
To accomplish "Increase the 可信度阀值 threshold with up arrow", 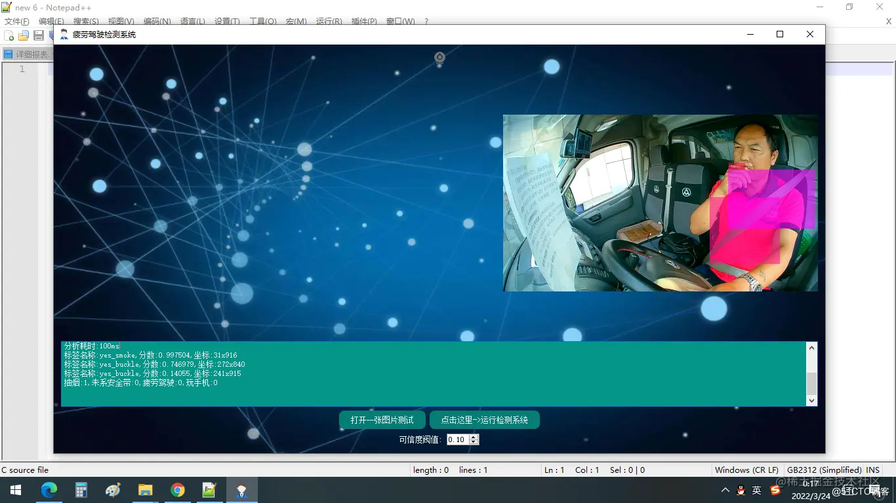I will point(474,437).
